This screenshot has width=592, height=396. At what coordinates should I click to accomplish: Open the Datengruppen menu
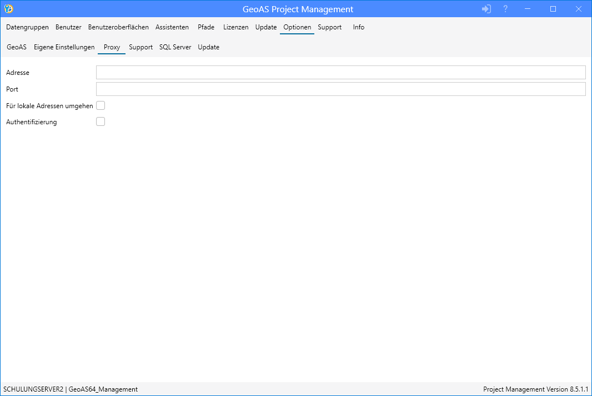[27, 27]
